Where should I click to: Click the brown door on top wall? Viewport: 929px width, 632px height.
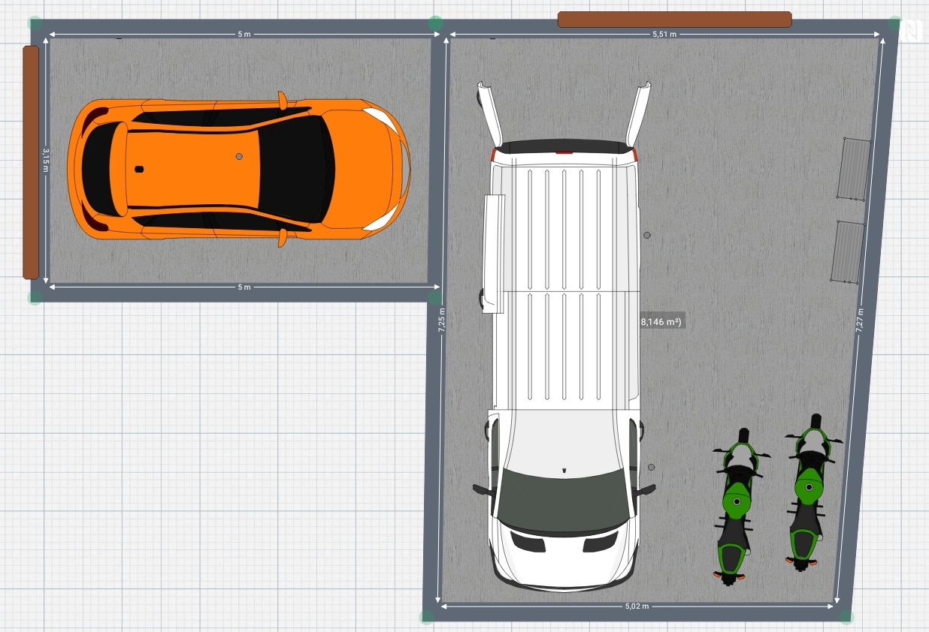coord(674,20)
